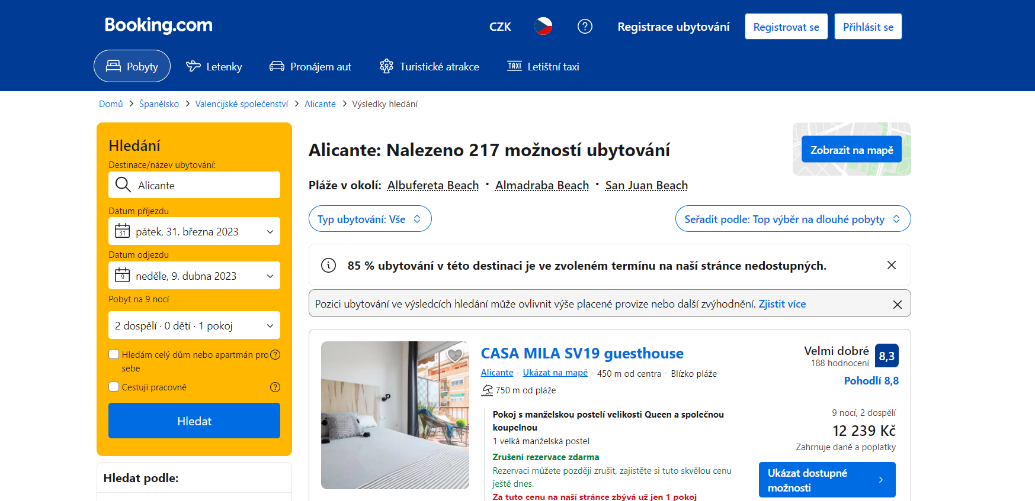Click the beach umbrella icon by '750 m od pláže'
This screenshot has height=501, width=1035.
point(487,390)
